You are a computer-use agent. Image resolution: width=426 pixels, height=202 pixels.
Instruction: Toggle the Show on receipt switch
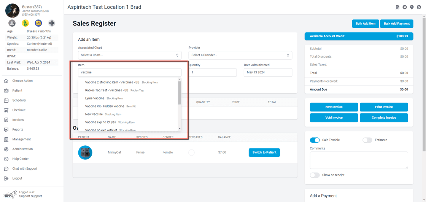point(315,175)
